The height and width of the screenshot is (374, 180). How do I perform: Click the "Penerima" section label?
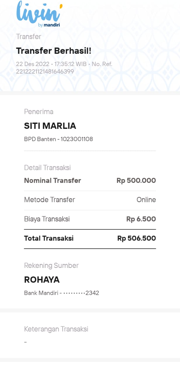point(39,112)
